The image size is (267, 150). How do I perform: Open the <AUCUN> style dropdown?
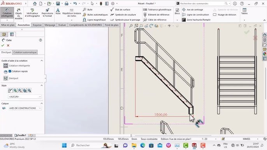point(25,97)
